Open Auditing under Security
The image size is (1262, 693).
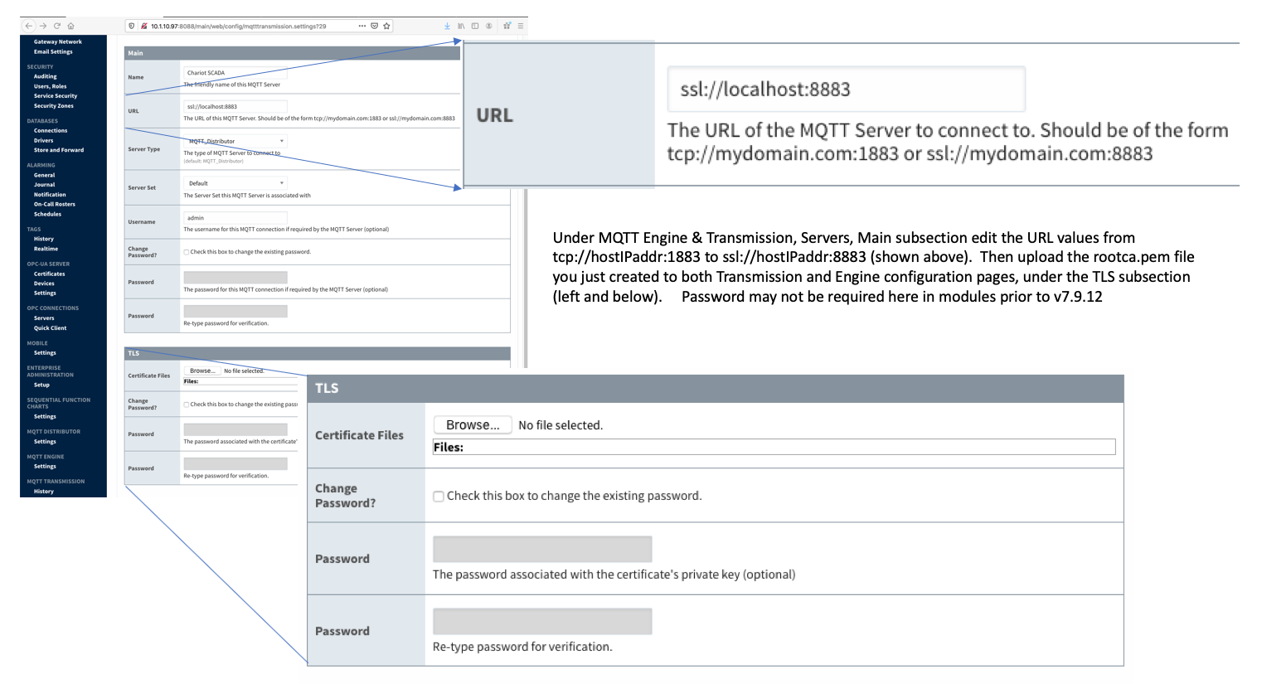click(x=46, y=76)
